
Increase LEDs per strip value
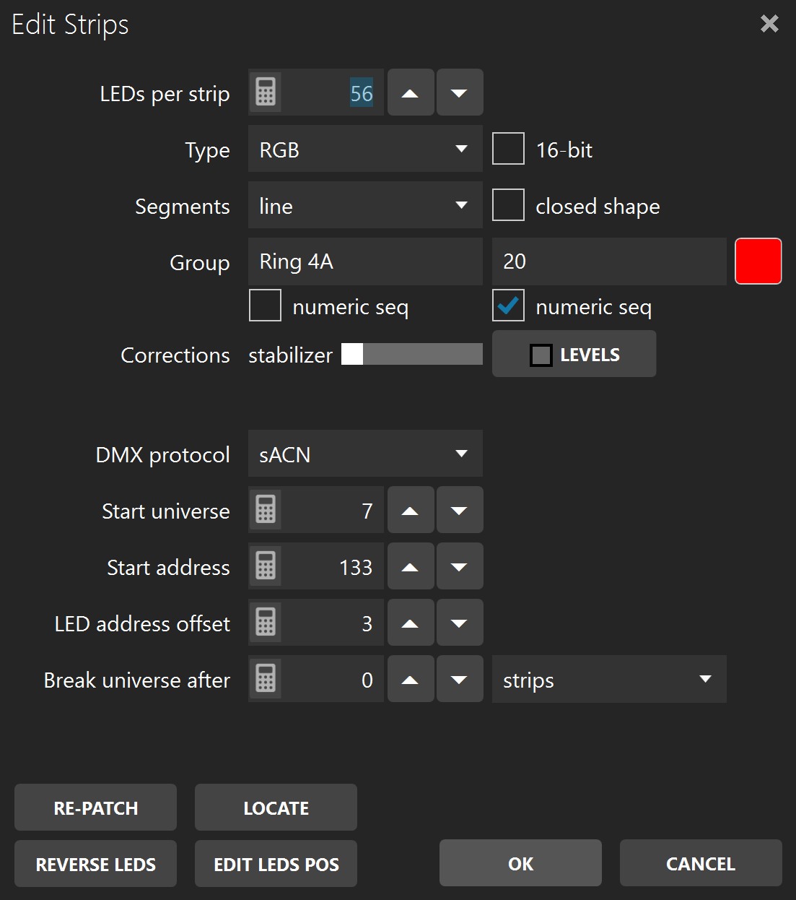pos(411,92)
